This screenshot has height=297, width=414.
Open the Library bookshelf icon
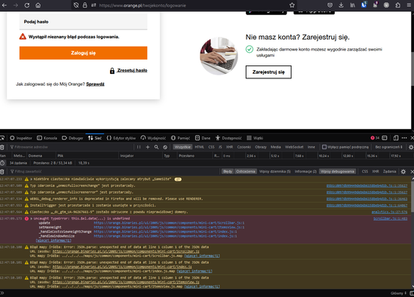tap(352, 5)
